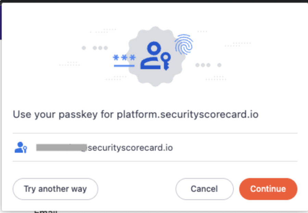The image size is (308, 213).
Task: Click the three gray dots left of illustration
Action: coord(100,48)
